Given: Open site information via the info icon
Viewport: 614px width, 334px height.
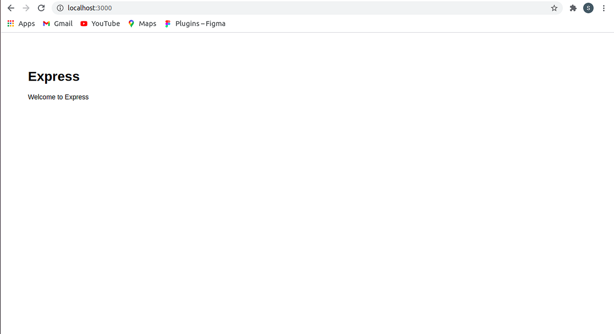Looking at the screenshot, I should click(x=60, y=8).
